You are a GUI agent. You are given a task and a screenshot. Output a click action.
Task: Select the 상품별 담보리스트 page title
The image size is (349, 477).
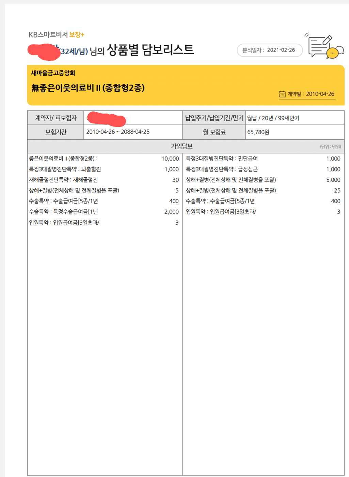[x=150, y=50]
